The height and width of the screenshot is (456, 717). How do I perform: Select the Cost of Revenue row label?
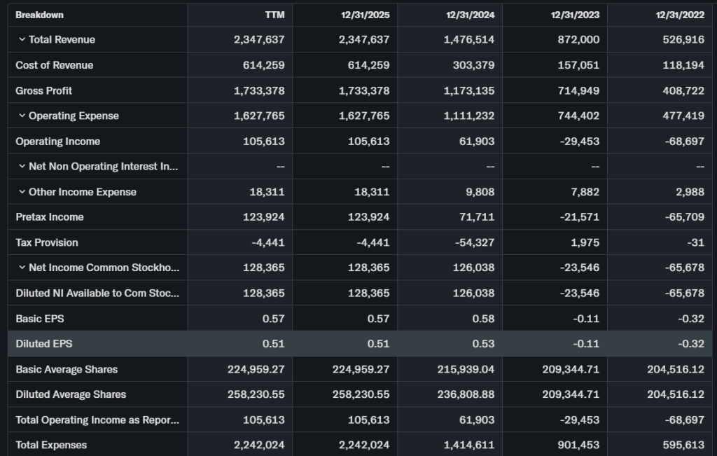coord(55,65)
